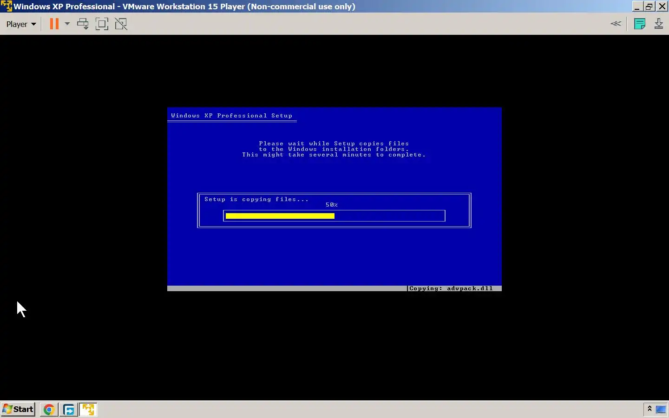This screenshot has width=669, height=418.
Task: Click the VMware icon in the title bar
Action: point(7,7)
